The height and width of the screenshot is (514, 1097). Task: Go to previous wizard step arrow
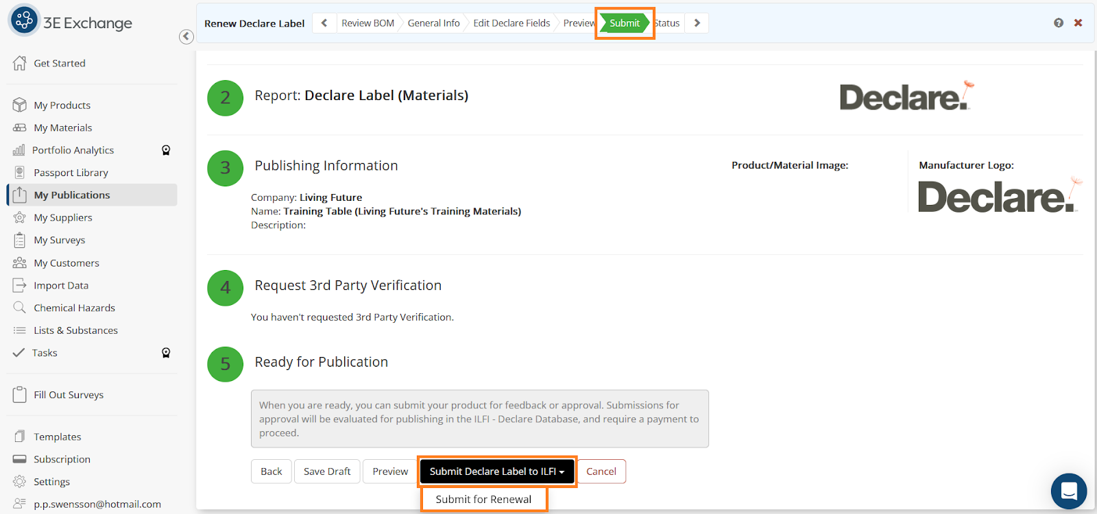(x=324, y=23)
